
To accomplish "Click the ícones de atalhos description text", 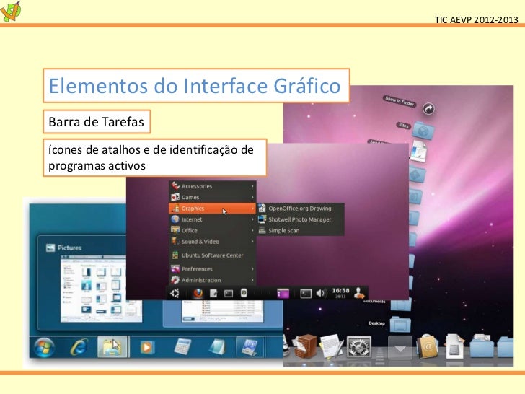I will point(151,157).
